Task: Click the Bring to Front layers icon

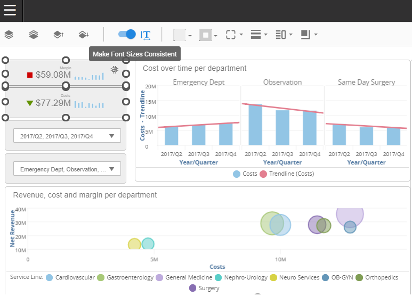Action: tap(9, 35)
